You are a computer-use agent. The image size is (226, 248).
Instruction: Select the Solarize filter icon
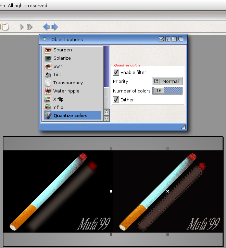pyautogui.click(x=48, y=58)
